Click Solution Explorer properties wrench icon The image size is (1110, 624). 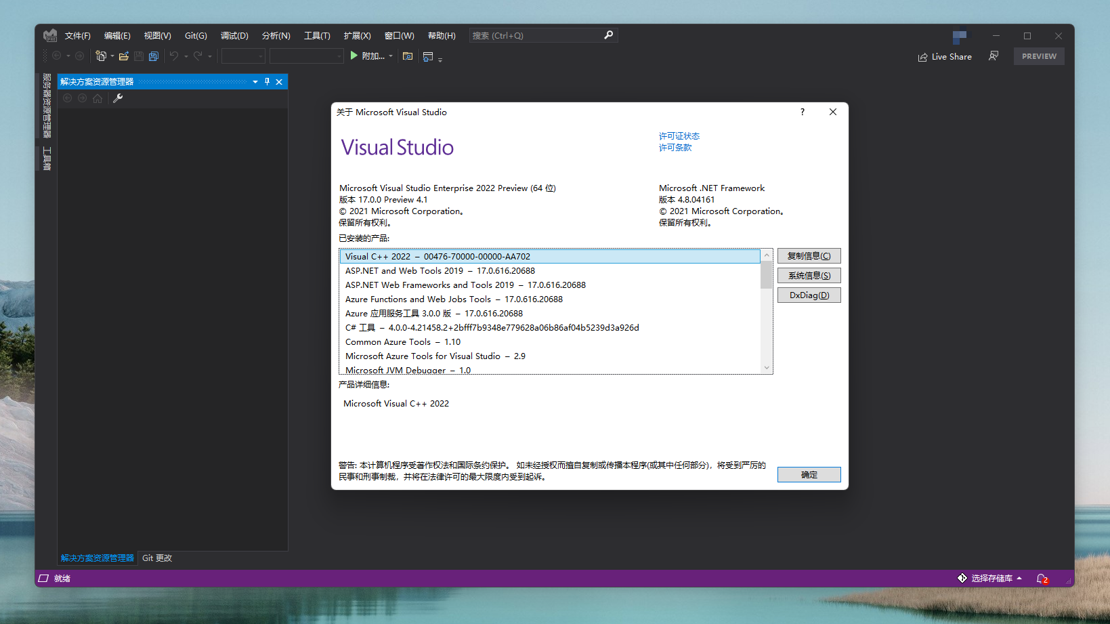(x=118, y=98)
